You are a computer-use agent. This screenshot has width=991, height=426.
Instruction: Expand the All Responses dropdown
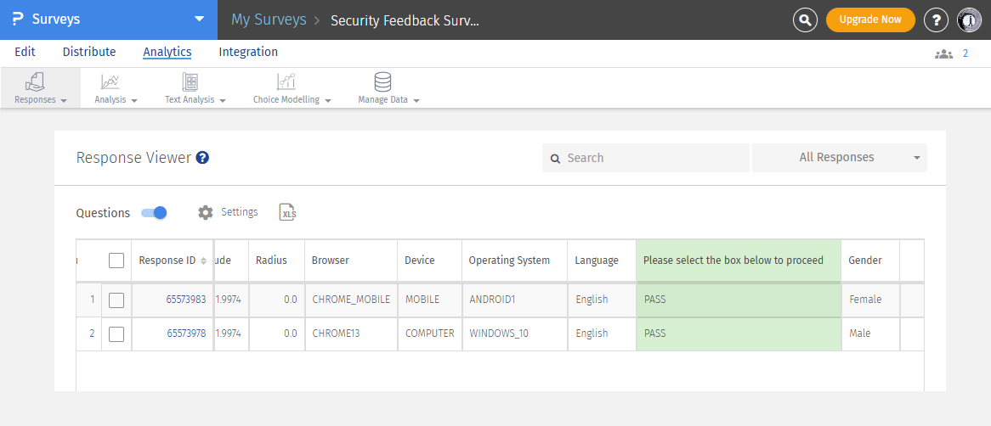click(x=839, y=158)
